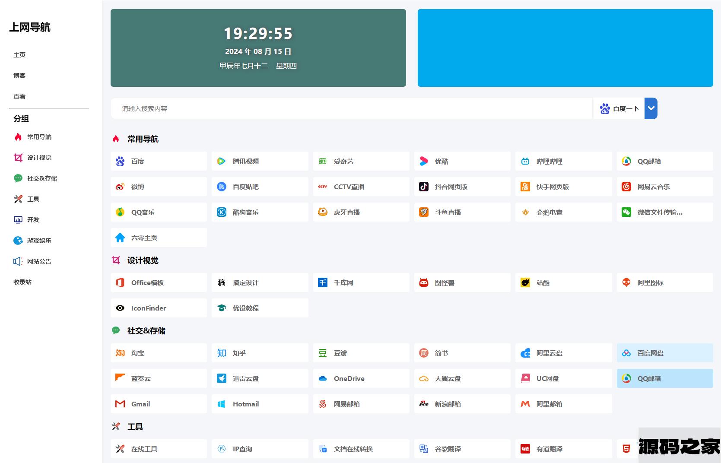721x463 pixels.
Task: Click the 上网导航 site title
Action: pos(30,27)
